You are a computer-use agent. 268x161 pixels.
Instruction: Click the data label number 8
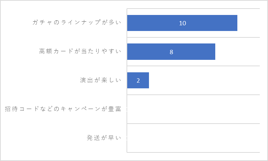point(171,52)
